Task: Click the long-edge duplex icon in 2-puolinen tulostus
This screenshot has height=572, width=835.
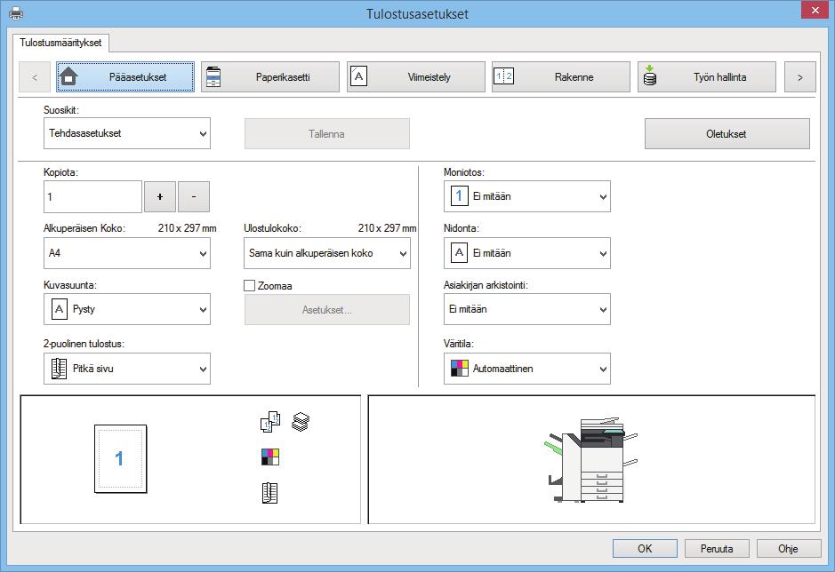Action: coord(59,369)
